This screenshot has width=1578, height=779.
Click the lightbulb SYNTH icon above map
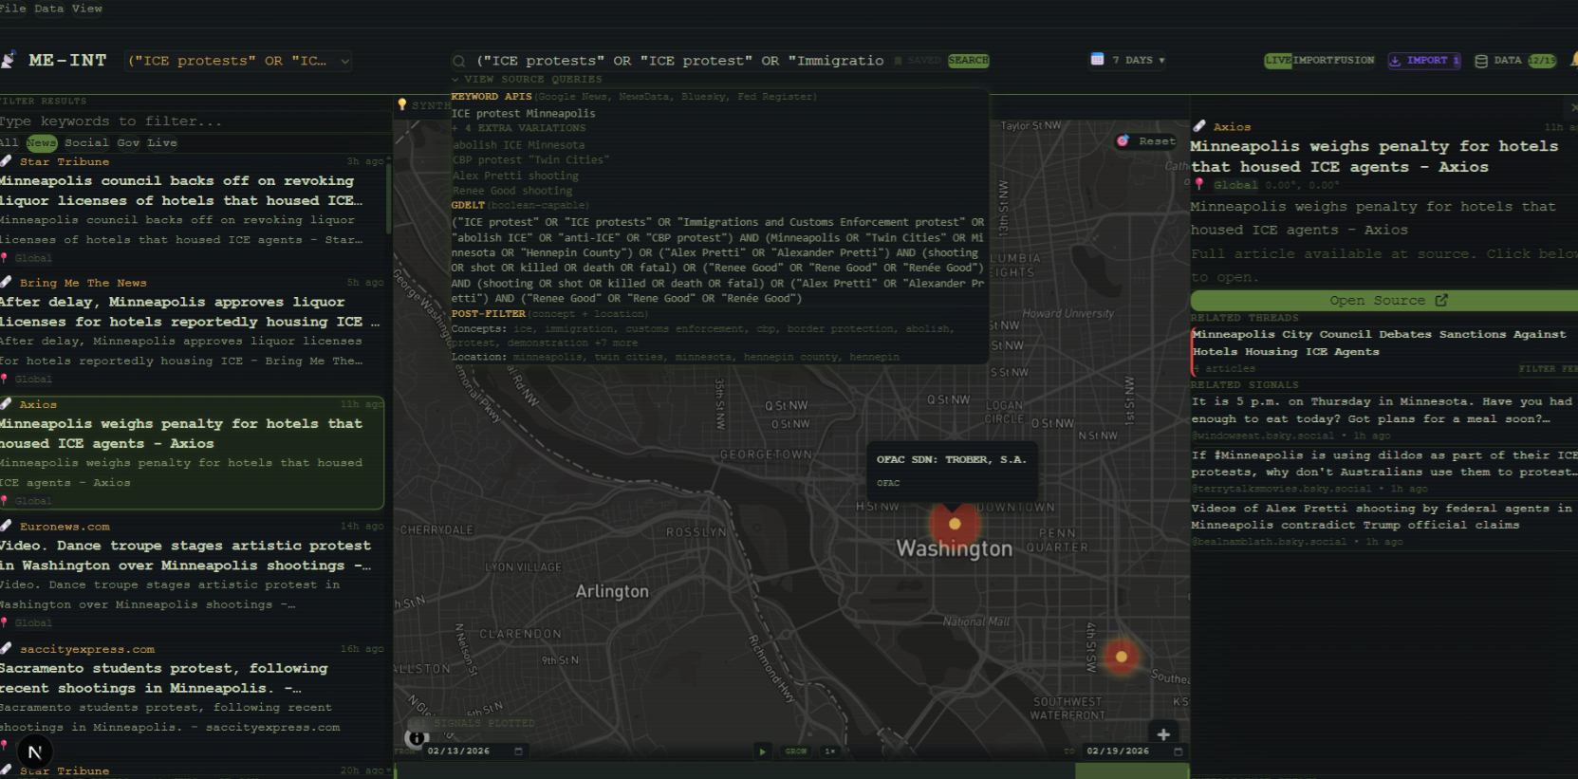(402, 104)
